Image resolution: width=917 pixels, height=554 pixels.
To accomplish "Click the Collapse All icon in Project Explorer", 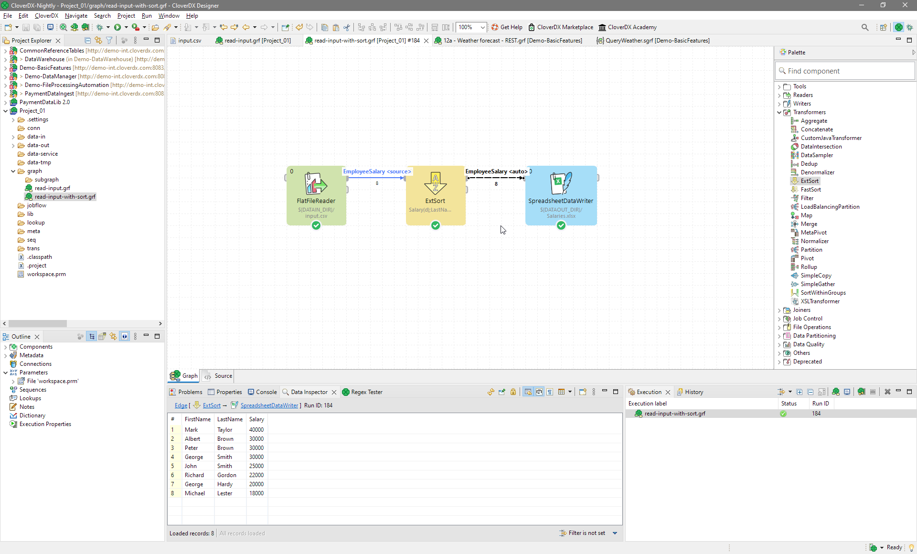I will coord(87,41).
